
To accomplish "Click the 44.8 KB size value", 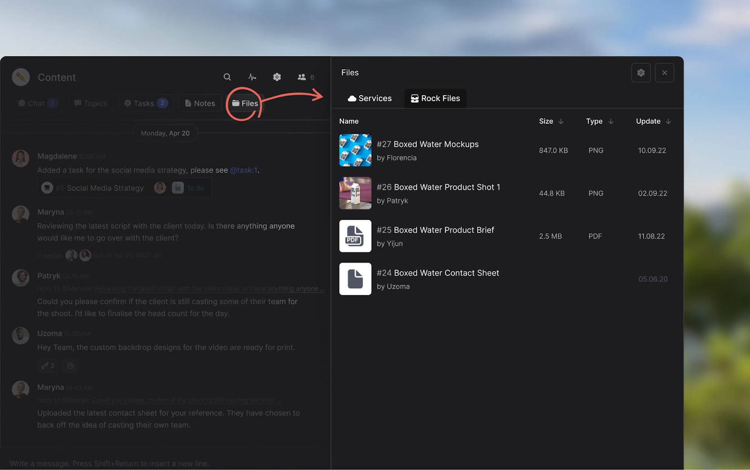I will (552, 193).
